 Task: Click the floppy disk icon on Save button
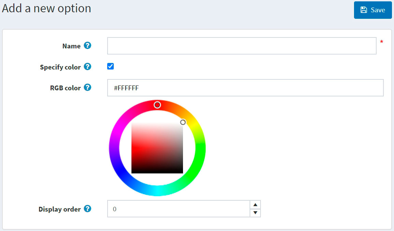[364, 10]
